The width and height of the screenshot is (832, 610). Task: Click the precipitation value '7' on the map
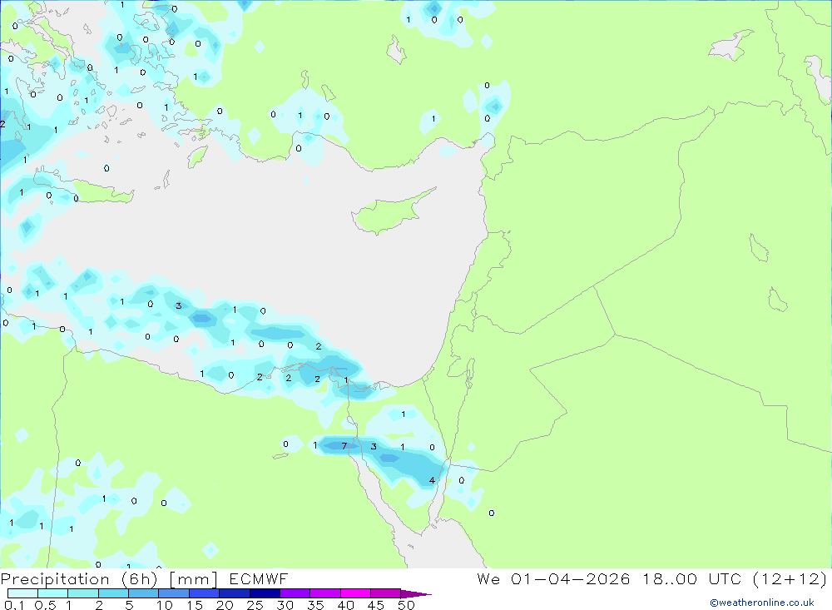[344, 446]
